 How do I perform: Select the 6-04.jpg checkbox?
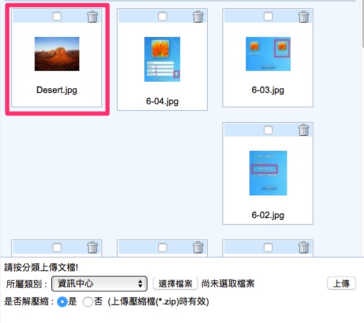[162, 17]
